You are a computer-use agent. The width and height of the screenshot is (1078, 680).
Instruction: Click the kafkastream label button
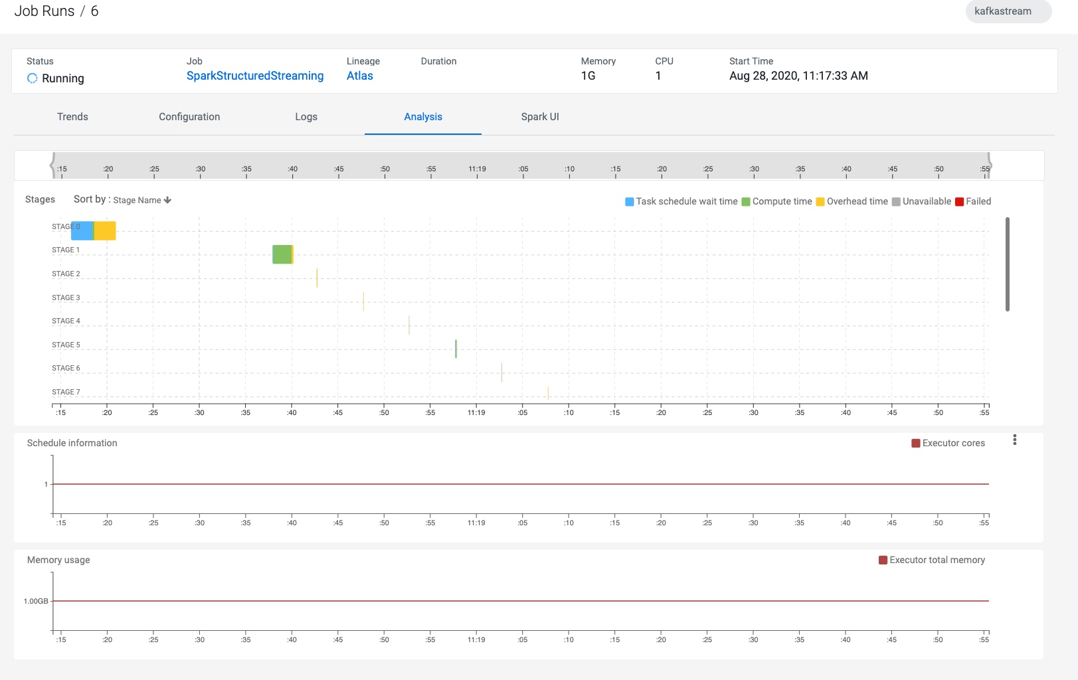pyautogui.click(x=1008, y=11)
